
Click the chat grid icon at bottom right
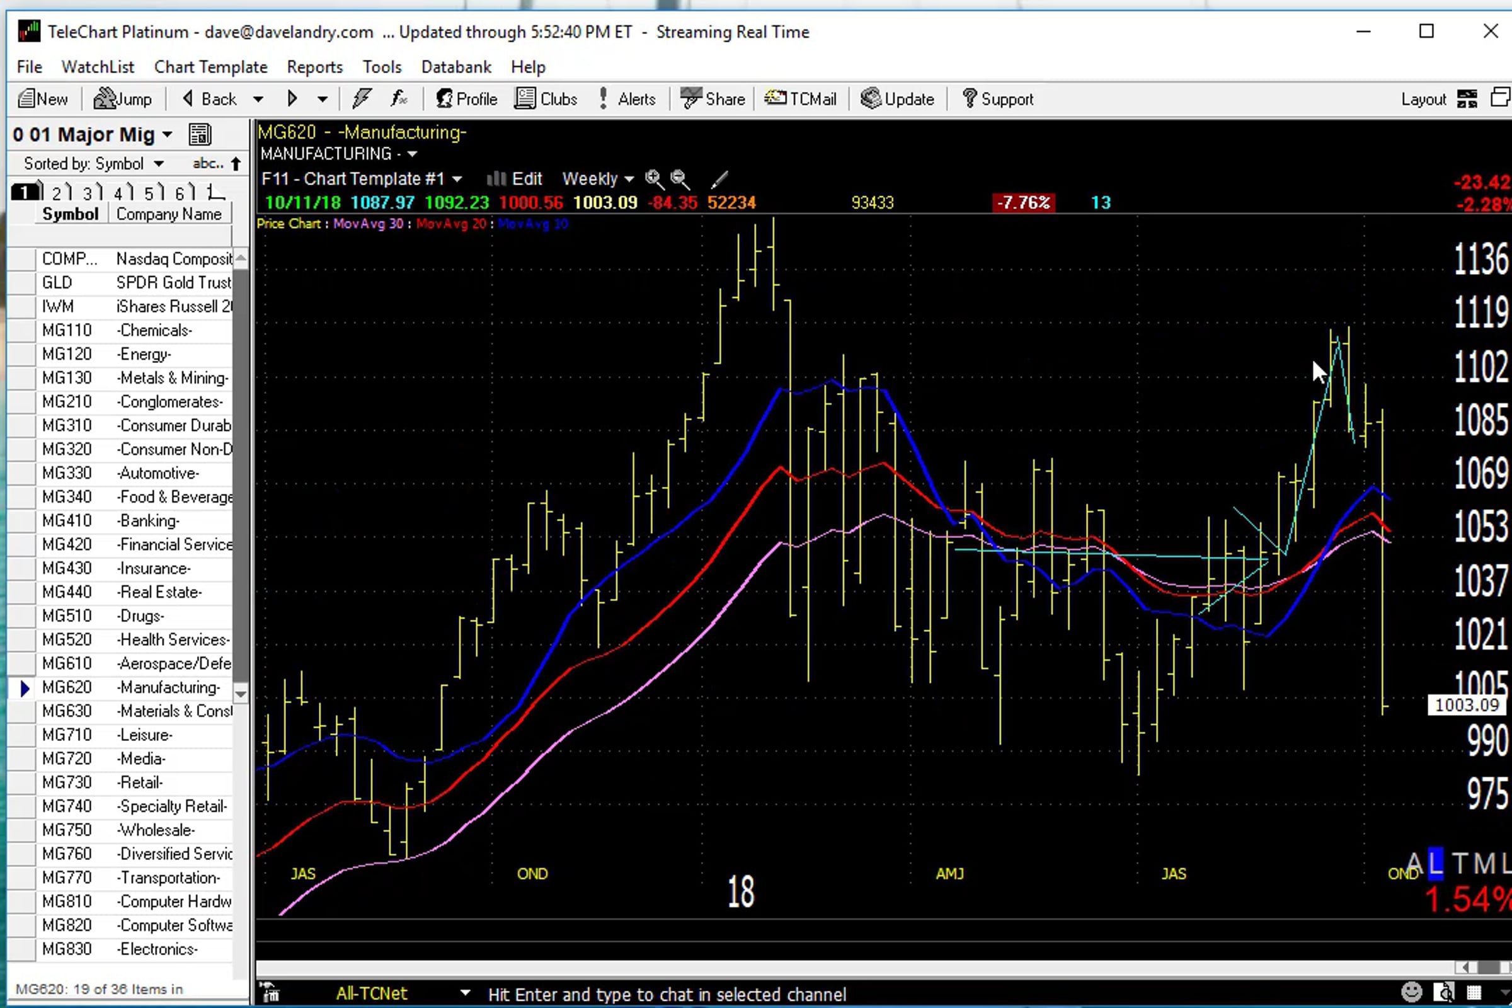[x=1474, y=993]
